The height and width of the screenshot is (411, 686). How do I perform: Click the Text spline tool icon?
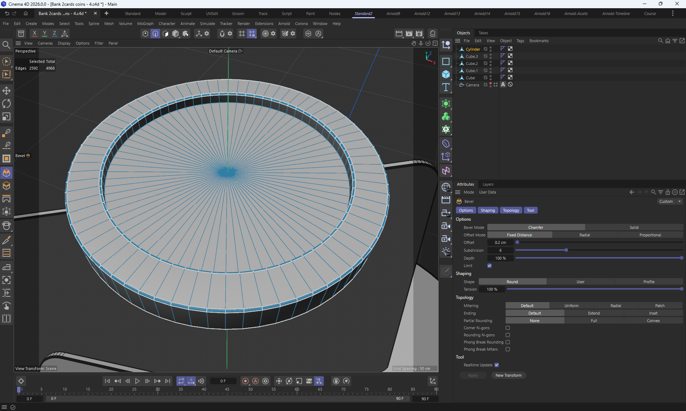coord(446,87)
